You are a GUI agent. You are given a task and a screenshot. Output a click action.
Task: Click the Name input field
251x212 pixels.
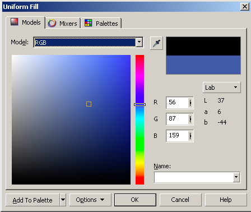pyautogui.click(x=194, y=177)
